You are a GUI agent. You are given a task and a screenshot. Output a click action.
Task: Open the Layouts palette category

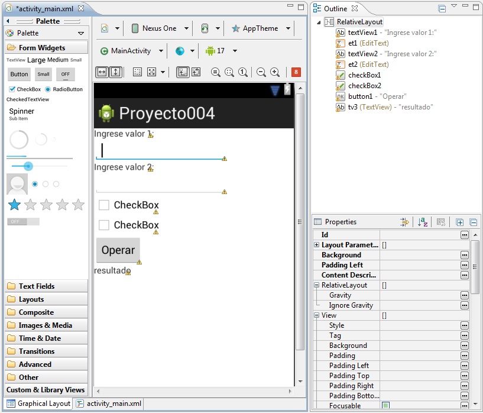(47, 299)
